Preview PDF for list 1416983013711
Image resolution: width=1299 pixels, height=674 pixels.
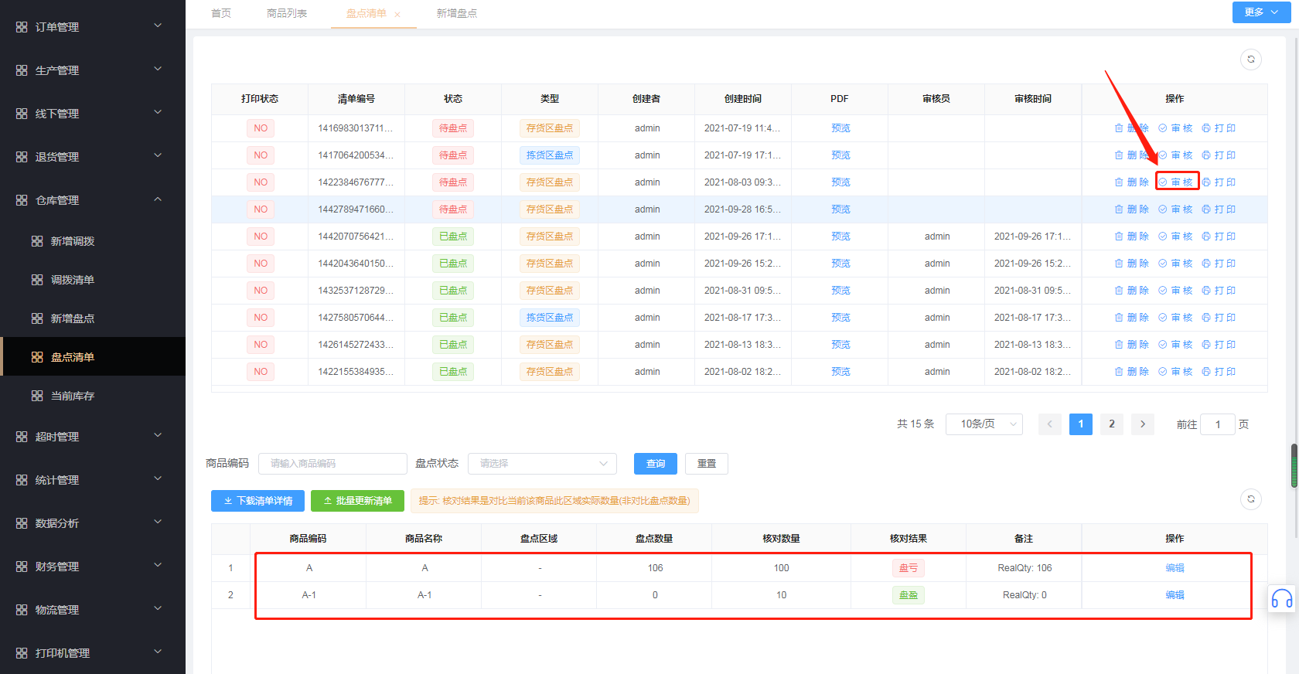pos(840,128)
